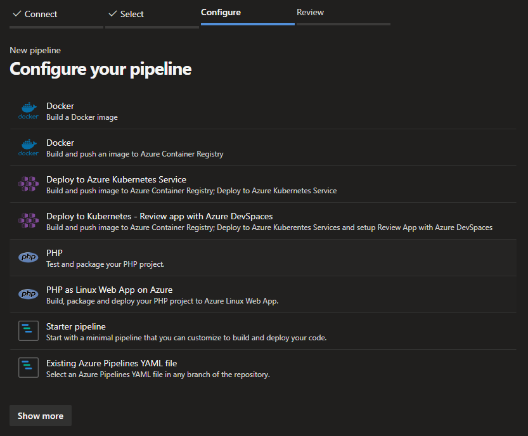Click the checkmark icon next to Select
The width and height of the screenshot is (528, 436).
tap(112, 14)
